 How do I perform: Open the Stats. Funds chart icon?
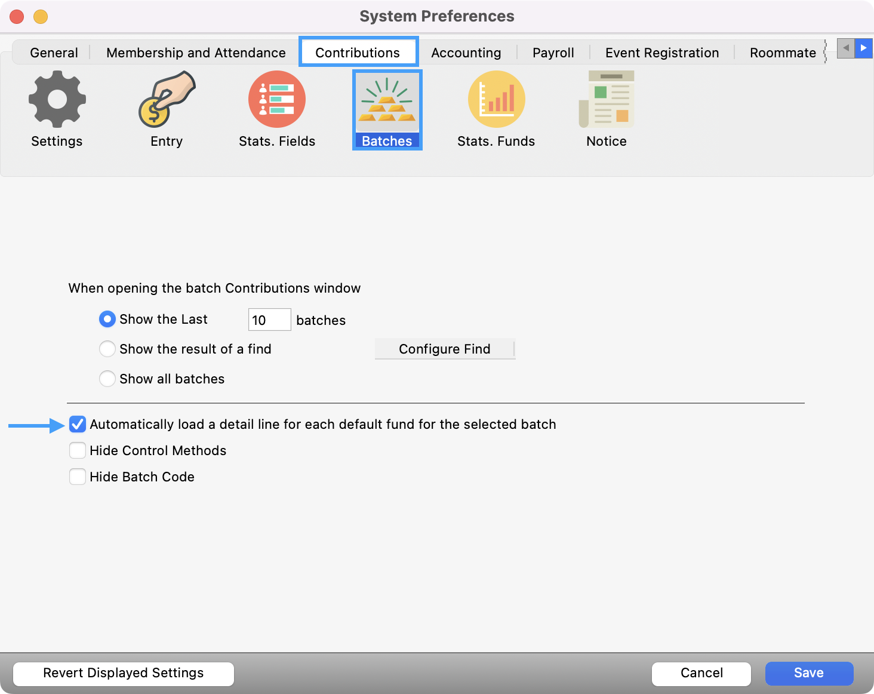(x=496, y=100)
